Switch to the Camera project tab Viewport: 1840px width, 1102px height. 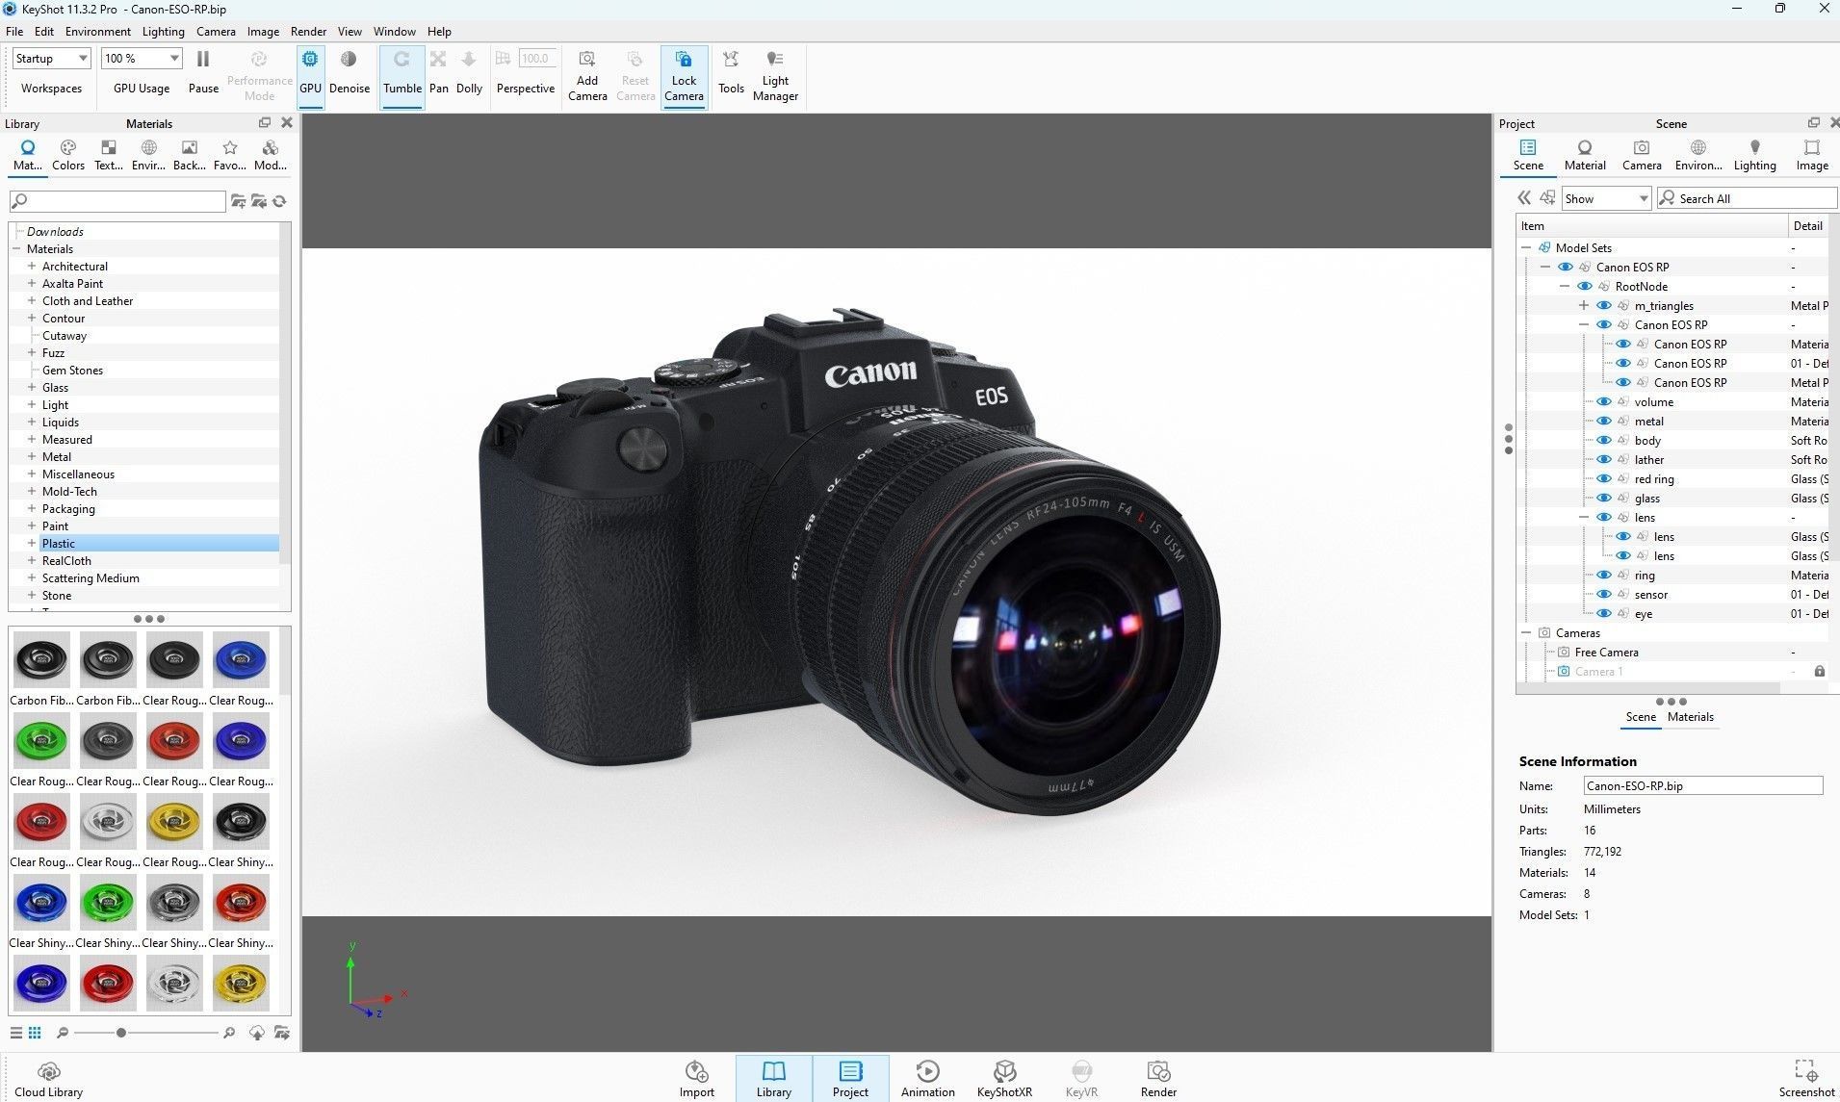coord(1642,155)
